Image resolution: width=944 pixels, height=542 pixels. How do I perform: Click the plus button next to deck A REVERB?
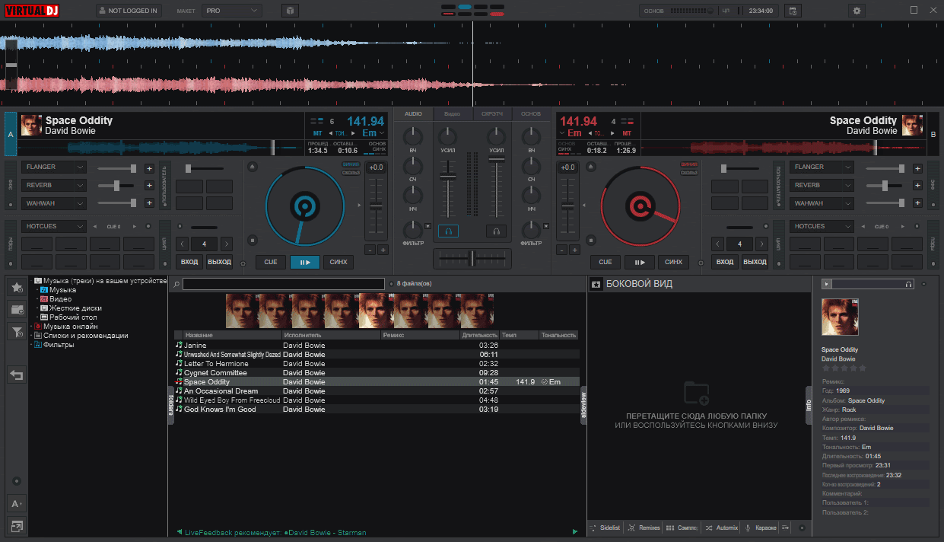pos(149,186)
